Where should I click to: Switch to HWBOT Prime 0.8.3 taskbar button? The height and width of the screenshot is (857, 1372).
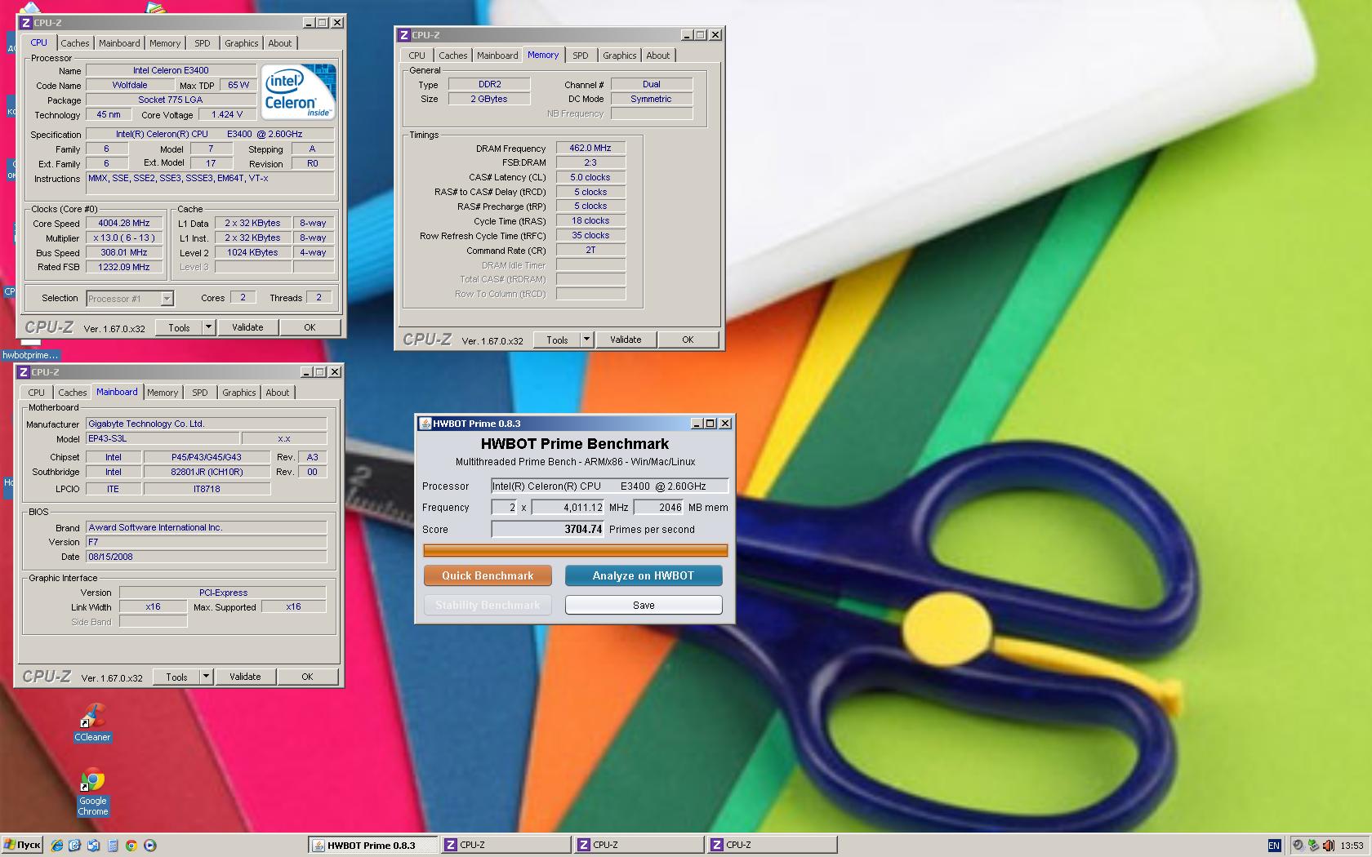click(373, 845)
